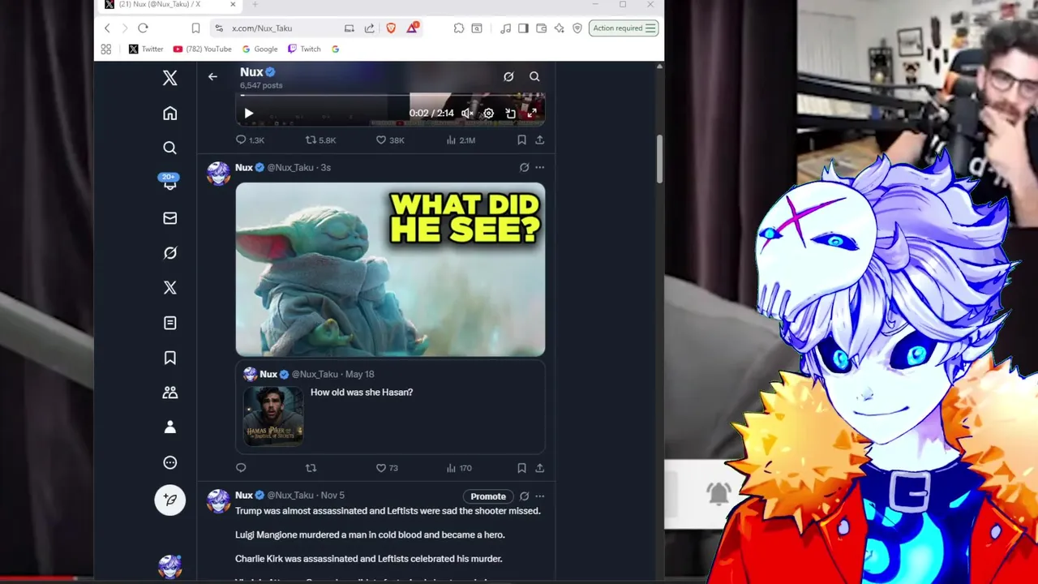Screen dimensions: 1038x584
Task: Open the Brave VPN shield icon
Action: pyautogui.click(x=577, y=28)
